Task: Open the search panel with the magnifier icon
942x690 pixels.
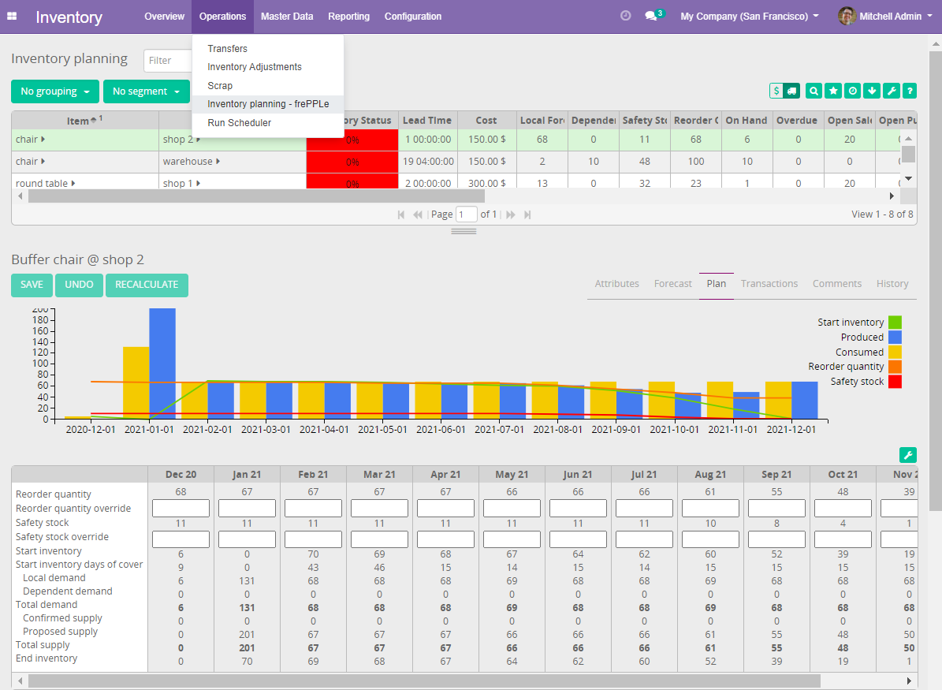Action: pyautogui.click(x=813, y=91)
